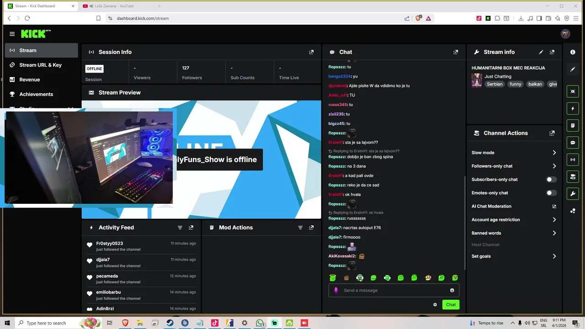The width and height of the screenshot is (585, 329).
Task: Open Brave Shields lion icon
Action: [x=418, y=18]
